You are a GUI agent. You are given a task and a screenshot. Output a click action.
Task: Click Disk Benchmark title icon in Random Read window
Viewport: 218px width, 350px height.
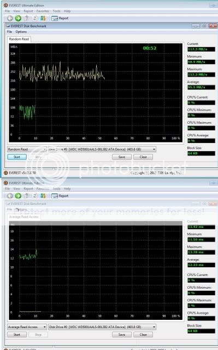[8, 26]
